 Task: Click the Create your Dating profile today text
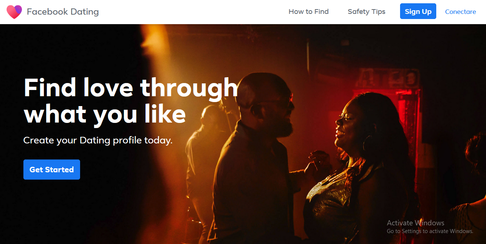[98, 140]
